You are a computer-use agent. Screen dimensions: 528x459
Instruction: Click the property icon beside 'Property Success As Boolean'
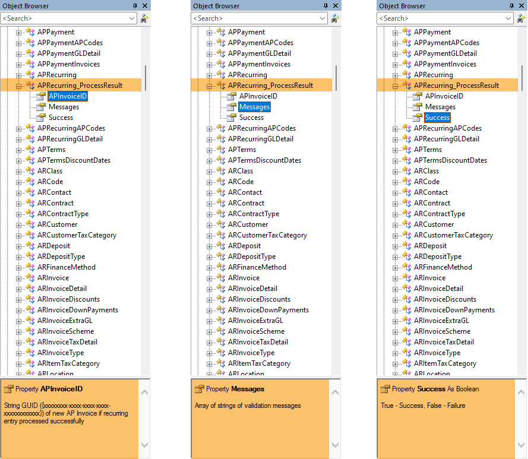pos(385,389)
